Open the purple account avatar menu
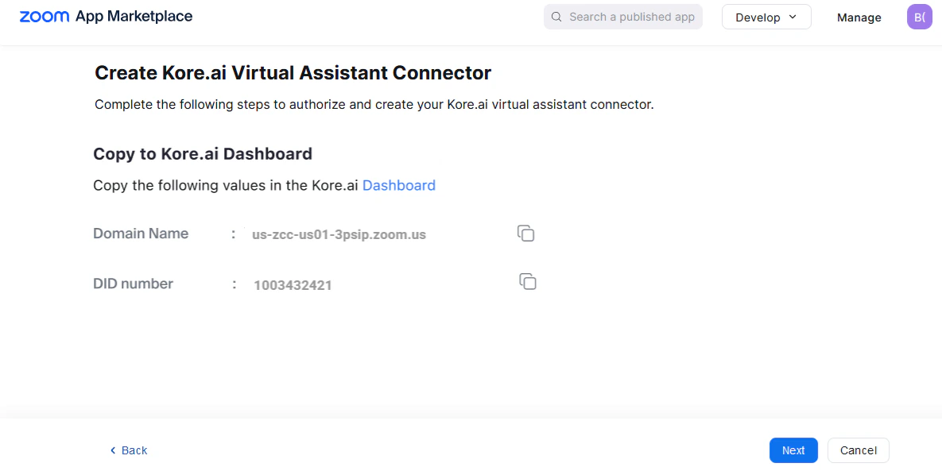 click(x=919, y=17)
